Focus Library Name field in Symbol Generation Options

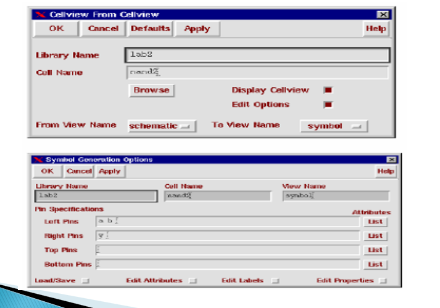point(96,196)
